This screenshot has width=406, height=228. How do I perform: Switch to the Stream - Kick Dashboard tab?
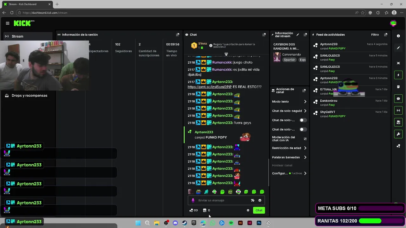click(x=27, y=4)
